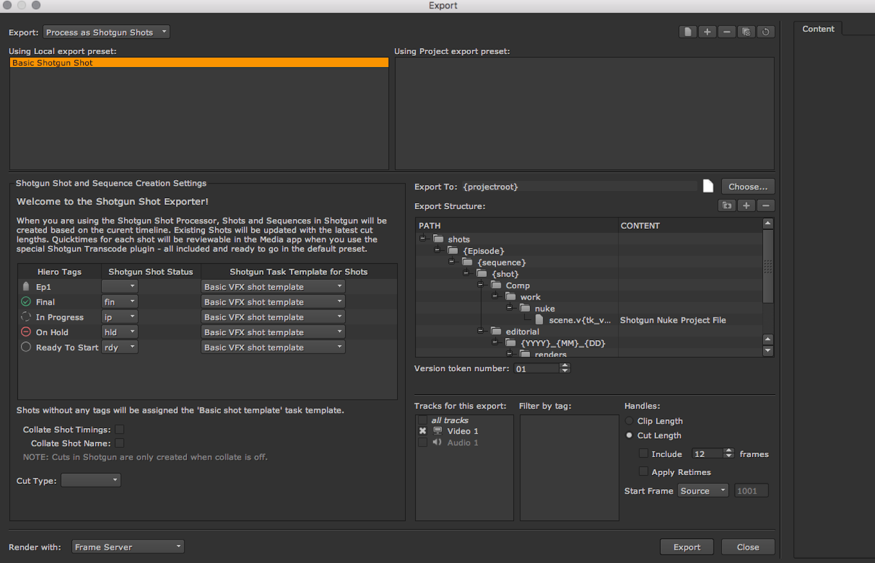The image size is (875, 563).
Task: Open the rdy status dropdown for Ready To Start
Action: click(120, 347)
